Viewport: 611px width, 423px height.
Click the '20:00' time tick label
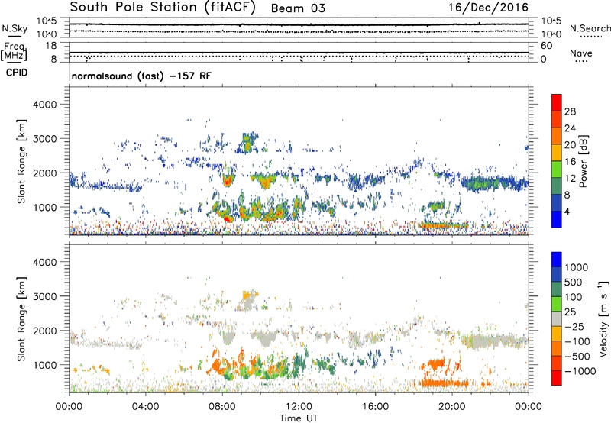point(451,407)
